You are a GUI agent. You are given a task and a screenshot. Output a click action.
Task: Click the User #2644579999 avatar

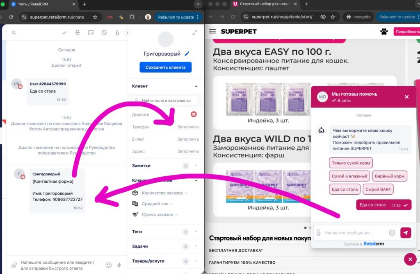click(x=16, y=84)
